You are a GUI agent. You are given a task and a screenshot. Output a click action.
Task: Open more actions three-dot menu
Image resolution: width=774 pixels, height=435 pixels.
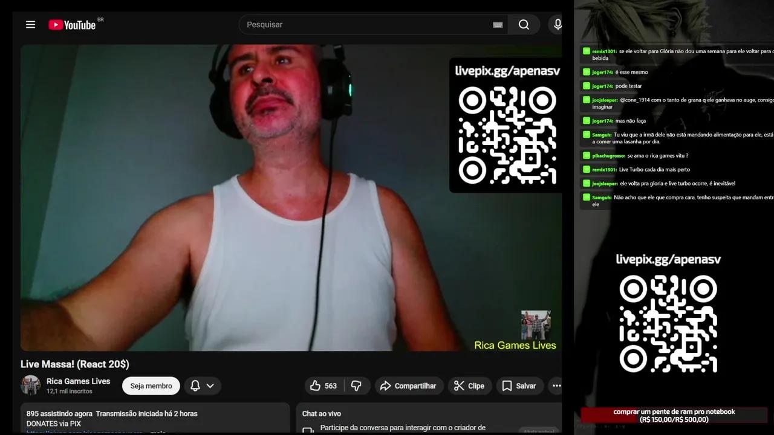coord(556,386)
